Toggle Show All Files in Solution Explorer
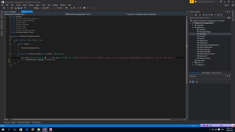Image resolution: width=235 pixels, height=132 pixels. tap(212, 15)
